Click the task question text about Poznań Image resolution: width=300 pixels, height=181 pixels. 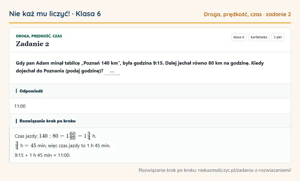pyautogui.click(x=140, y=67)
